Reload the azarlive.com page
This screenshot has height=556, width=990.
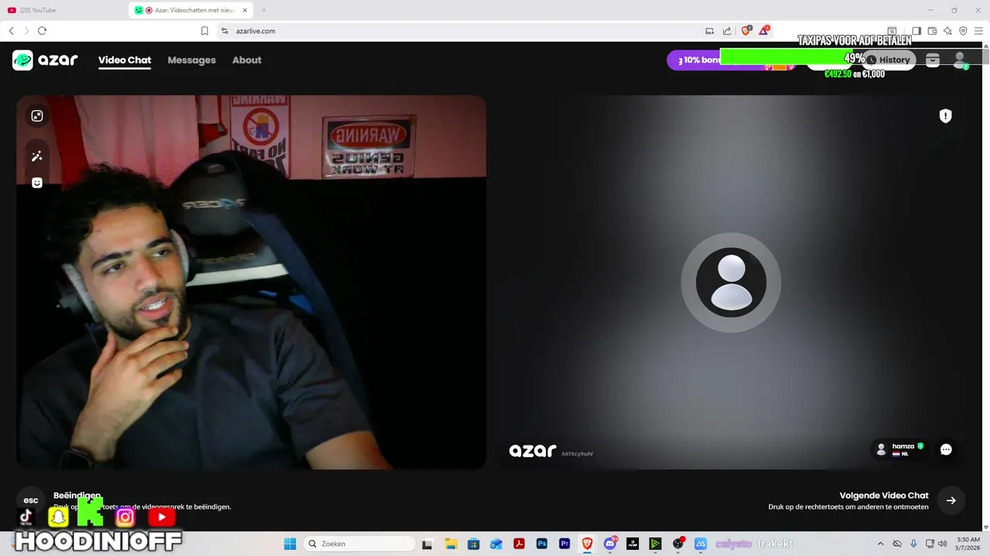click(x=43, y=31)
